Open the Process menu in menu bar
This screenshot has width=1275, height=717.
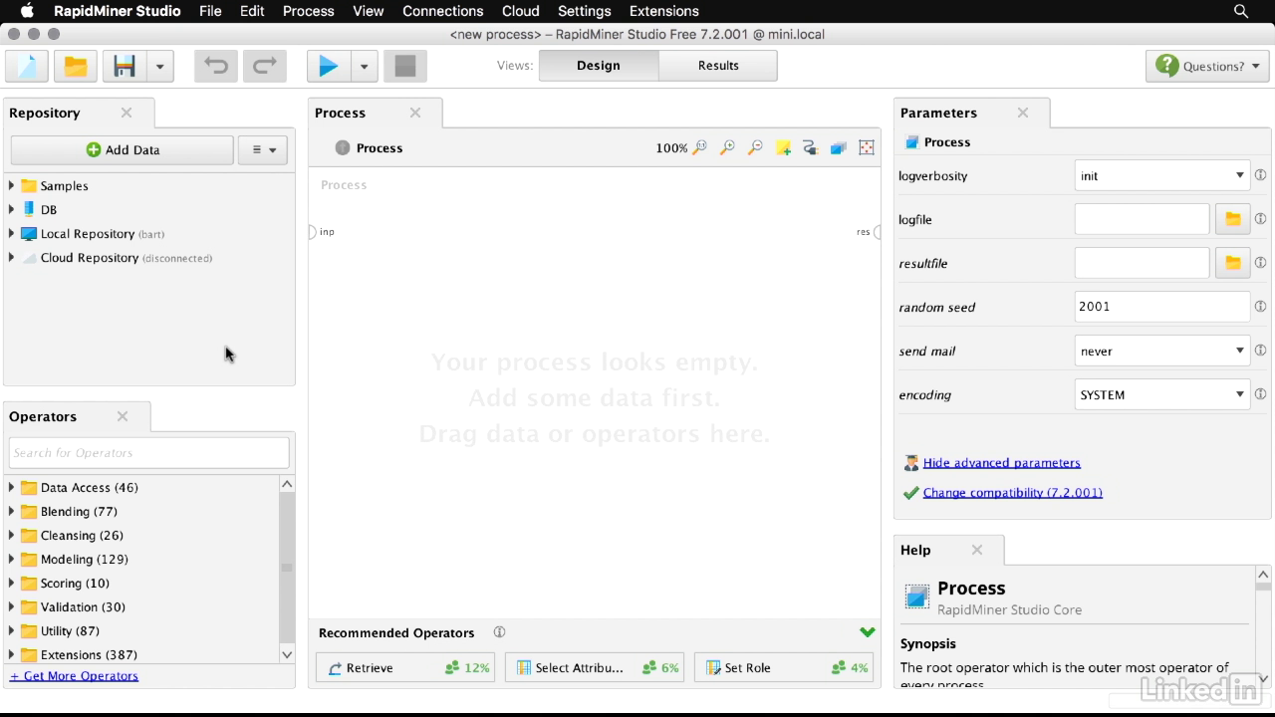tap(308, 11)
